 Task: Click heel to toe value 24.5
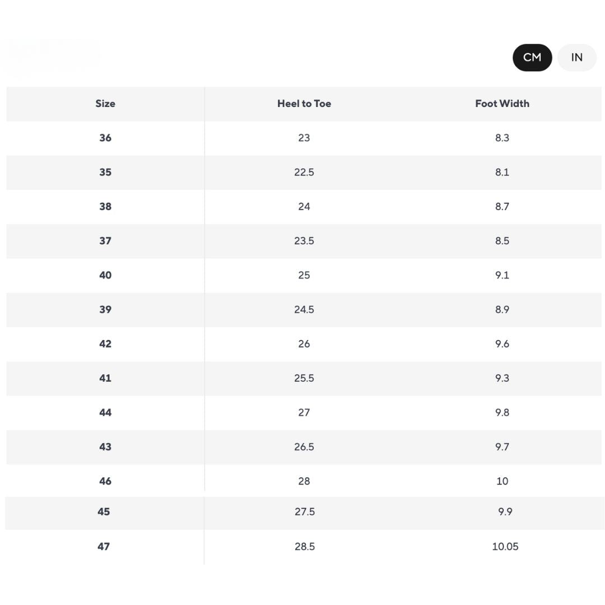304,309
